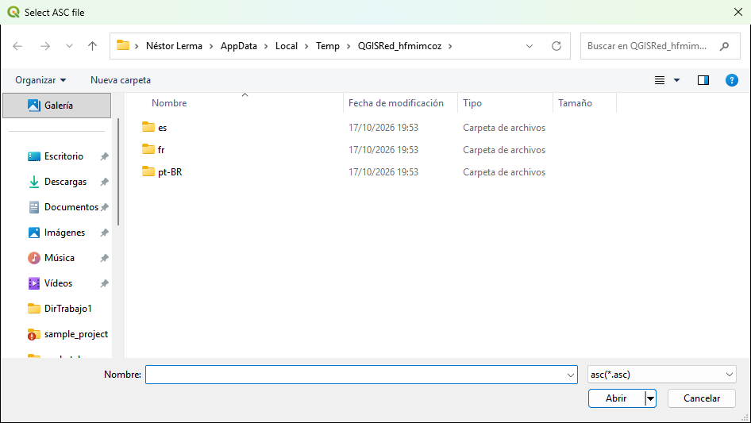Select Galería in the navigation pane
The height and width of the screenshot is (423, 751).
57,106
